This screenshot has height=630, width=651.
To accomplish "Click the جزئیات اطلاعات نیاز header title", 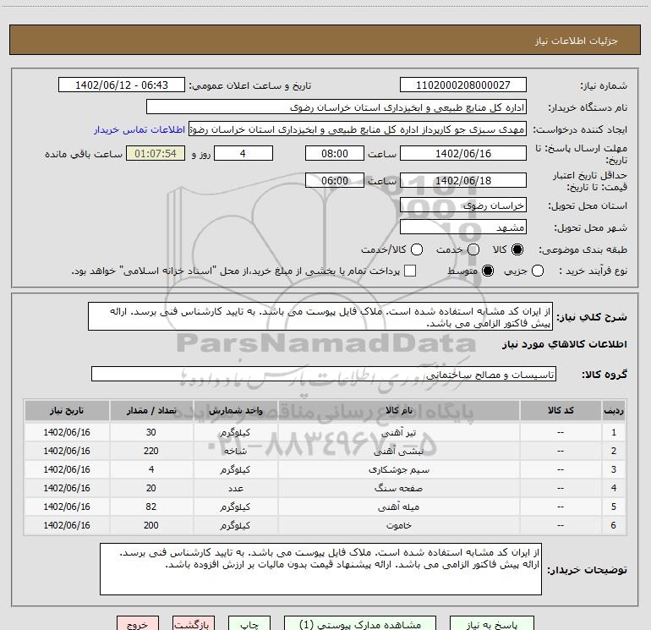I will pyautogui.click(x=577, y=41).
